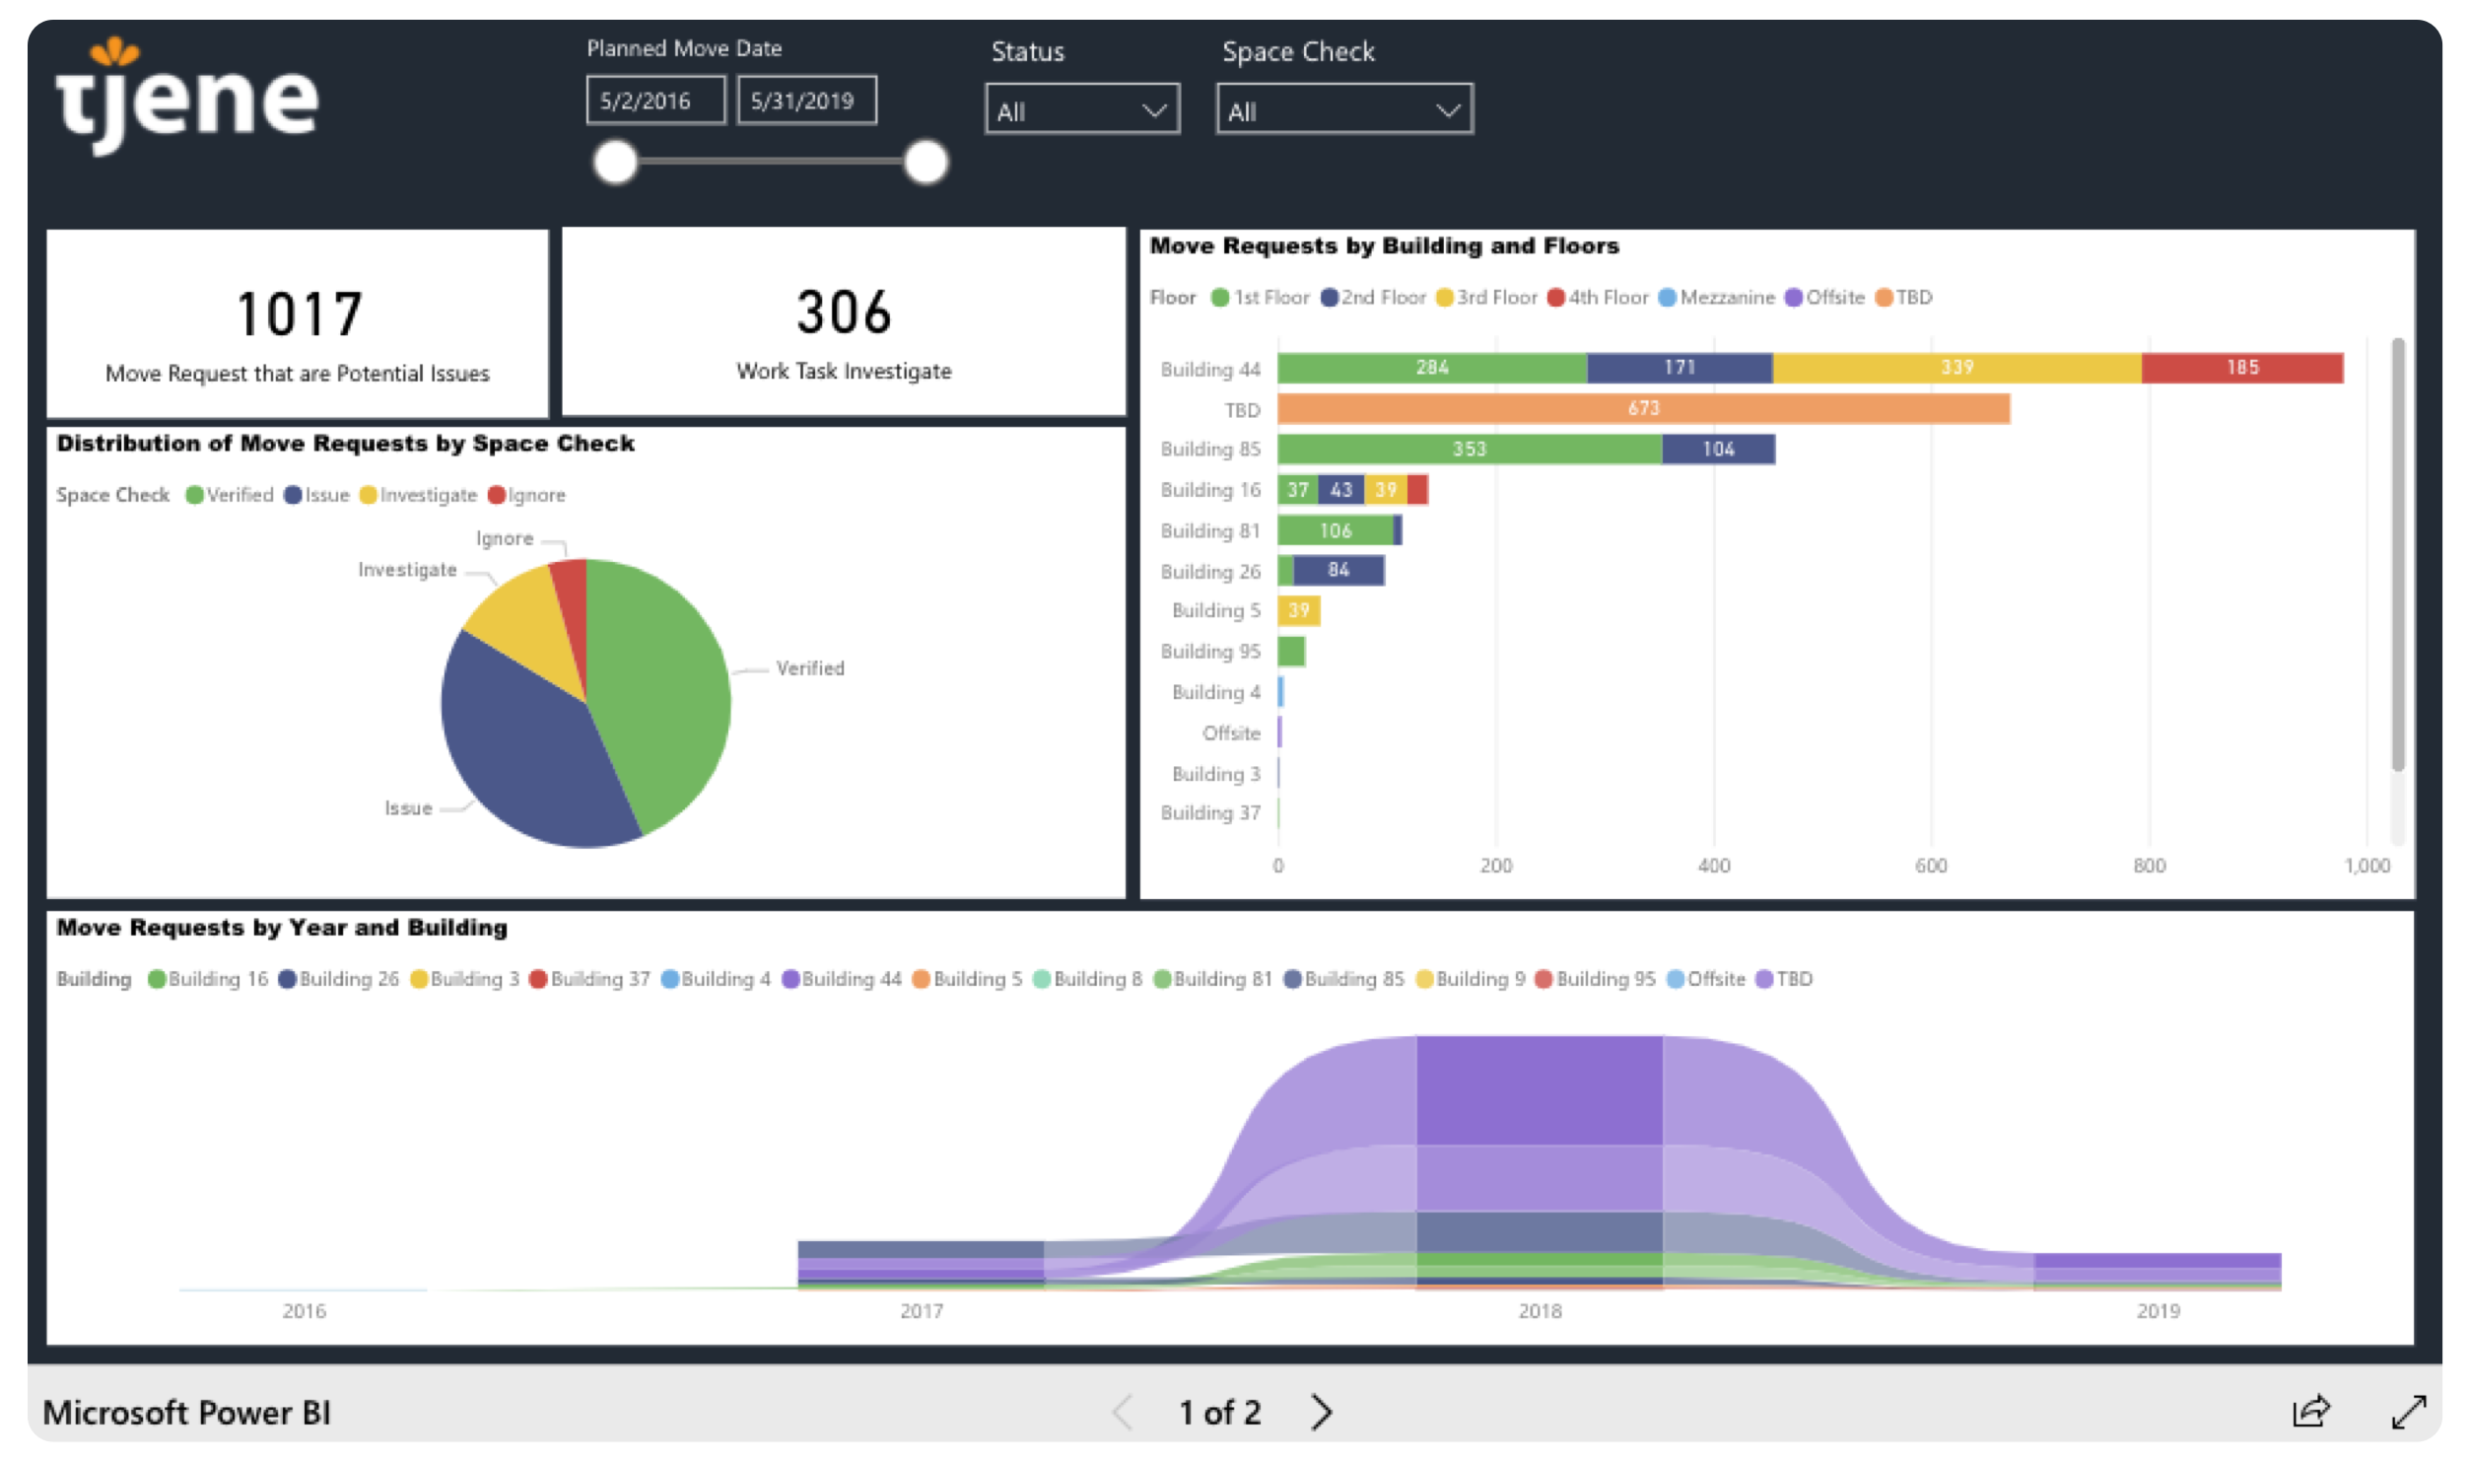Click the share icon in footer
Viewport: 2470px width, 1463px height.
2309,1412
